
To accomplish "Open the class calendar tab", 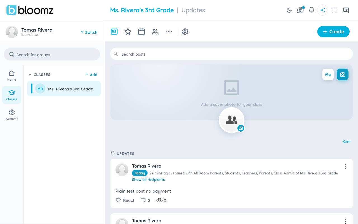I will pos(142,32).
